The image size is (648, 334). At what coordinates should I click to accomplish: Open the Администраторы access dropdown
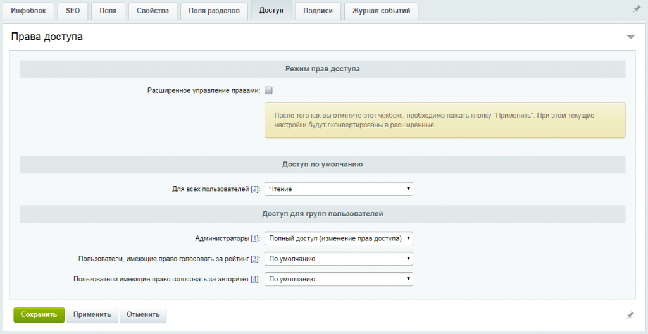[339, 238]
